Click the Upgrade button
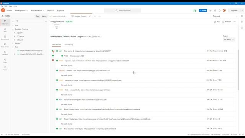The width and height of the screenshot is (245, 138). pyautogui.click(x=234, y=10)
